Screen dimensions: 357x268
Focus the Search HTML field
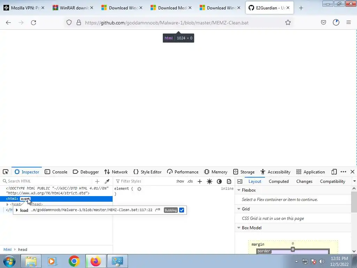[x=47, y=181]
